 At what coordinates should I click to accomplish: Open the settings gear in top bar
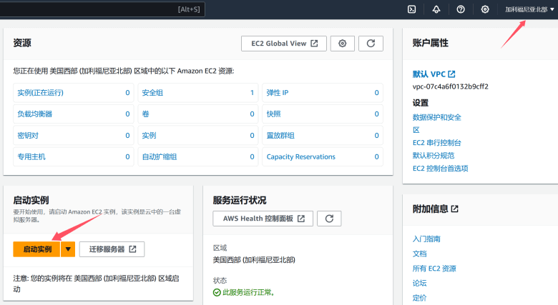coord(485,9)
